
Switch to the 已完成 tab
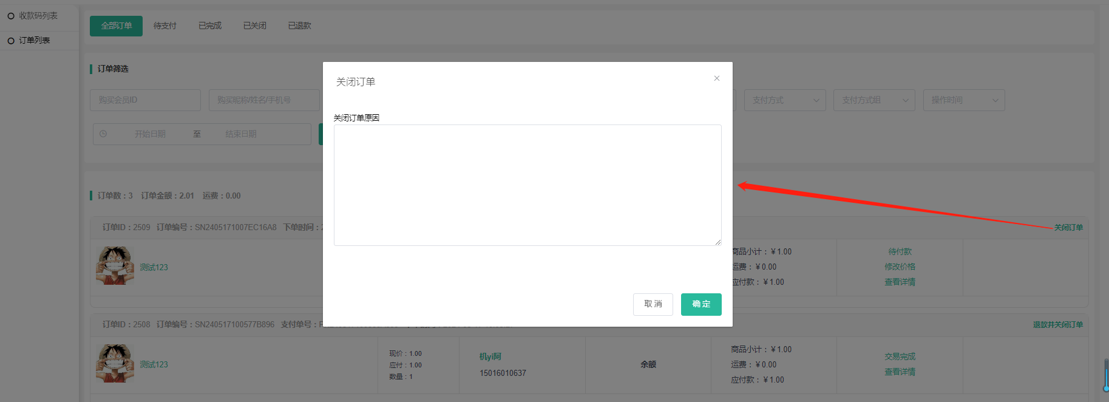209,26
